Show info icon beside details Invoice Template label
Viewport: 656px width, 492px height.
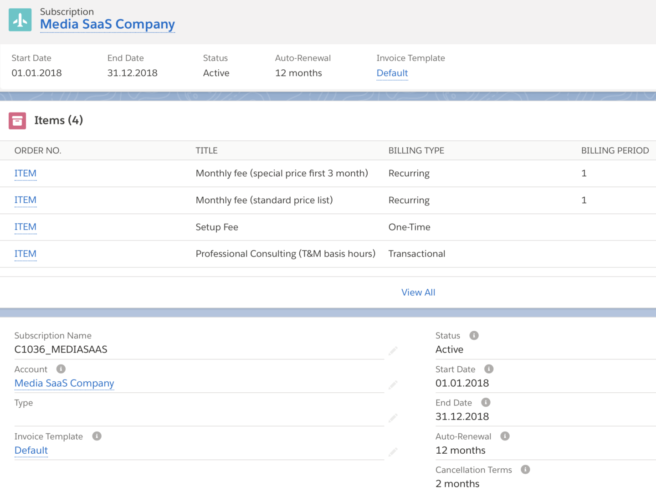97,436
